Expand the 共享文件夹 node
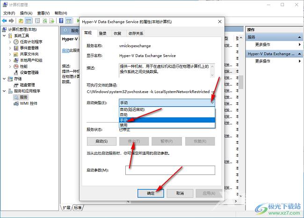Viewport: 304px width, 218px height. pos(10,54)
